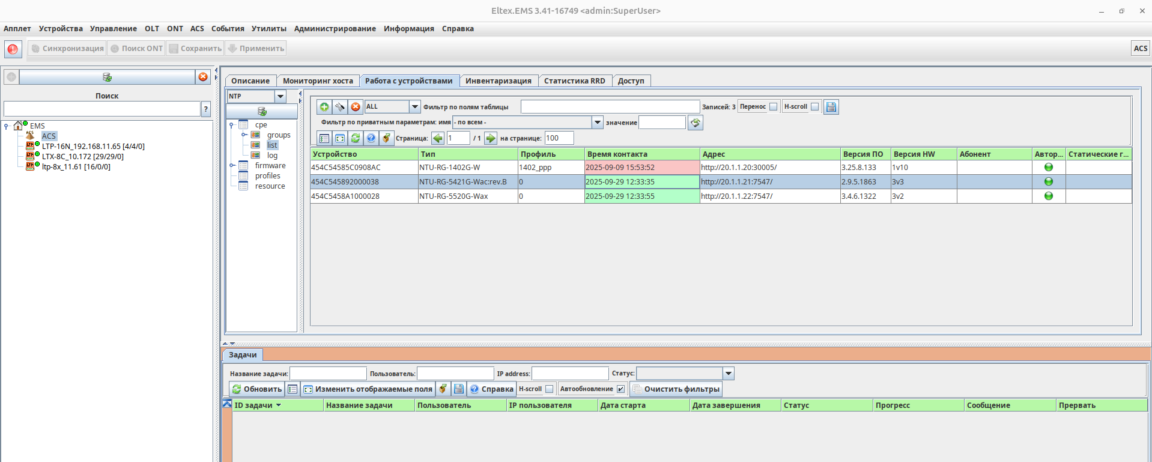Screen dimensions: 1152x462
Task: Click the save disk icon in tasks toolbar
Action: click(x=458, y=389)
